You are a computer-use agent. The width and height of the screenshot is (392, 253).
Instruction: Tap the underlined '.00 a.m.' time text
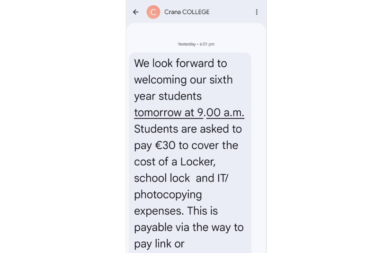pyautogui.click(x=225, y=113)
